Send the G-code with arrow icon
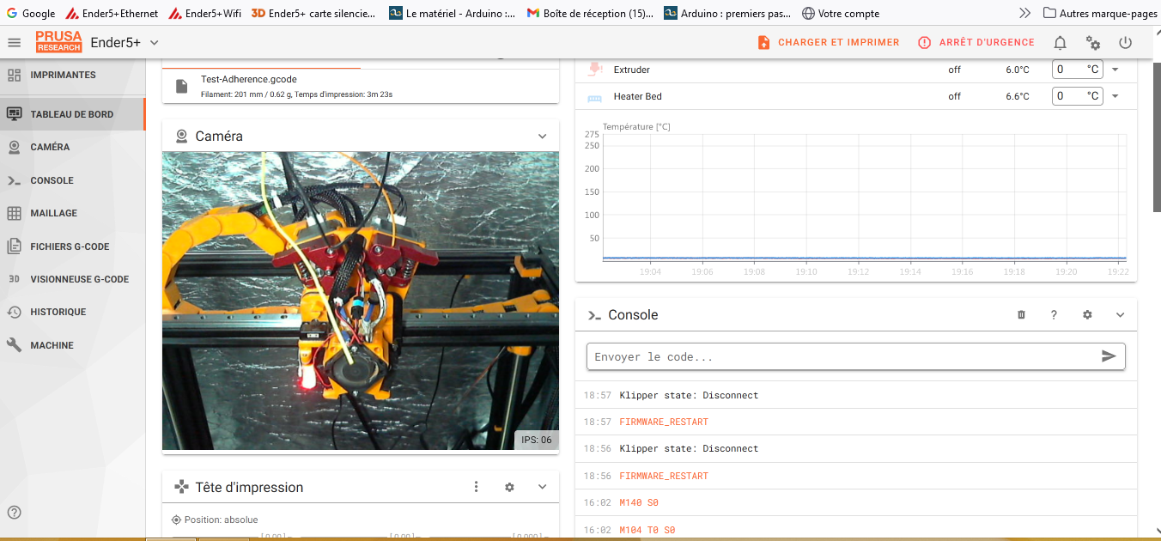The width and height of the screenshot is (1161, 541). 1109,356
